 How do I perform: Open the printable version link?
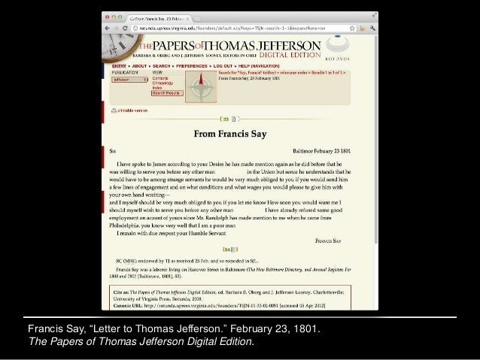[132, 110]
